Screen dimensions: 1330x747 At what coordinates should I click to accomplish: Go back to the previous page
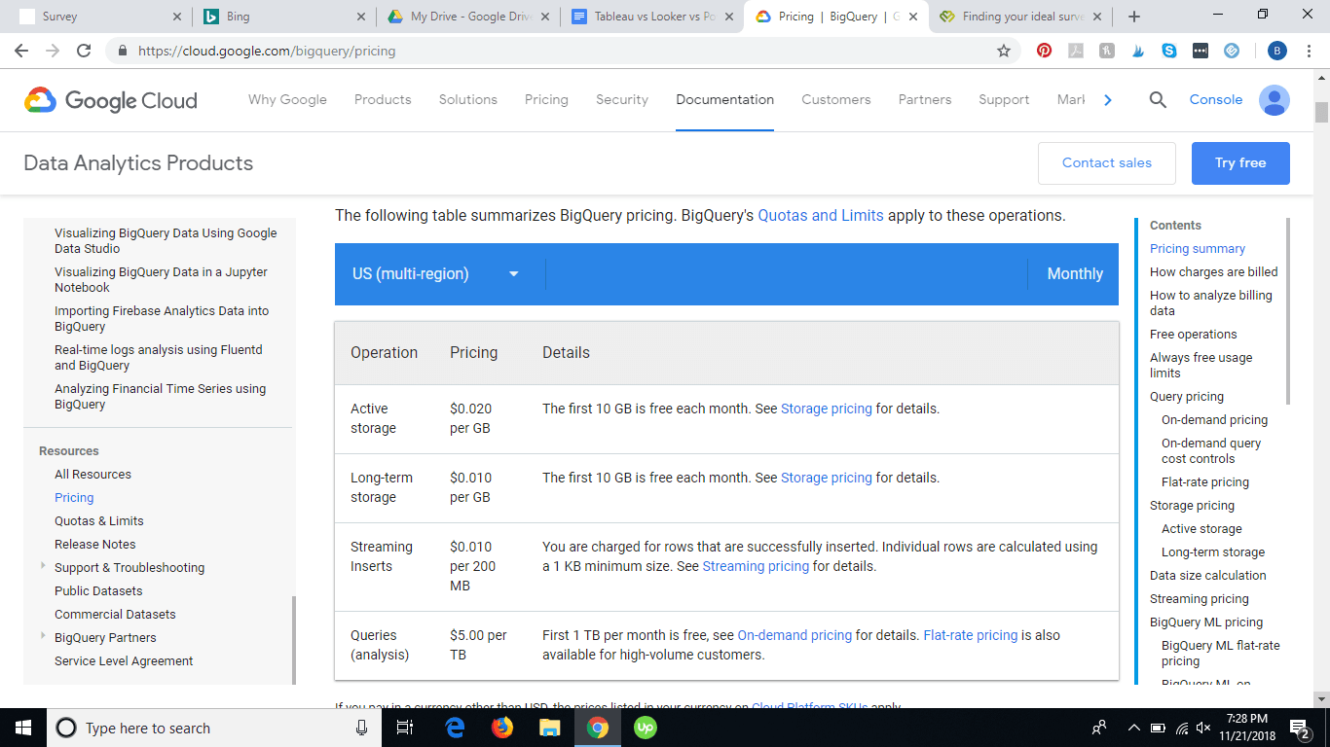coord(21,51)
